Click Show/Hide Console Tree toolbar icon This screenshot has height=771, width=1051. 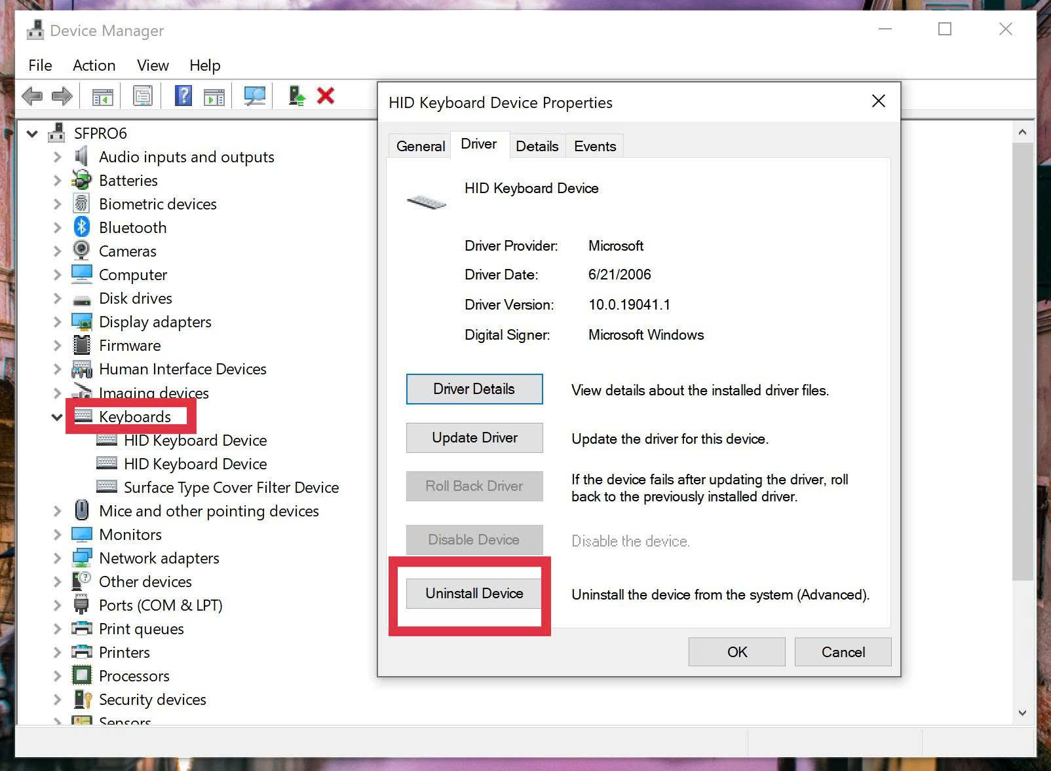[x=102, y=97]
